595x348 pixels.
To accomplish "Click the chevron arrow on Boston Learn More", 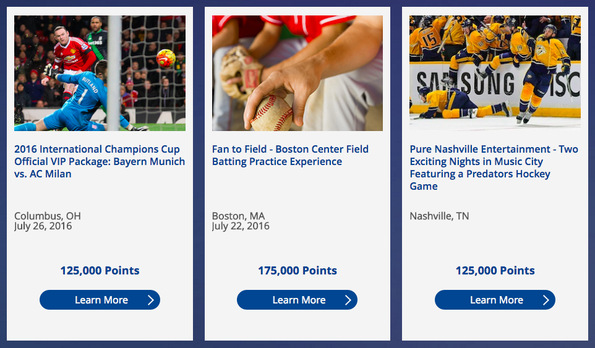I will tap(348, 300).
